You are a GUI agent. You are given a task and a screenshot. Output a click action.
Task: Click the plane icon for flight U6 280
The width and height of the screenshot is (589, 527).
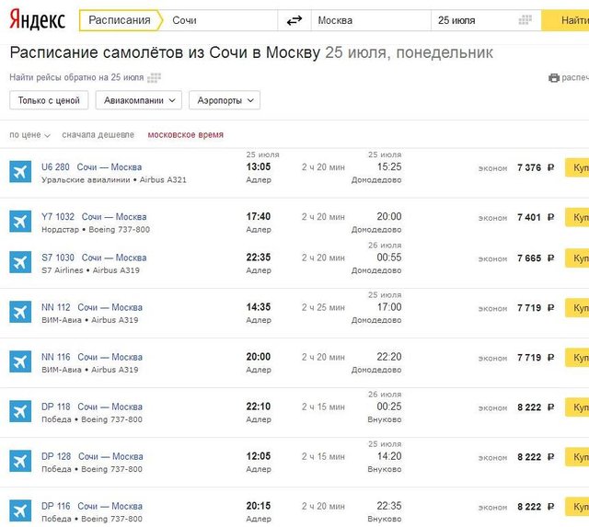[x=20, y=172]
